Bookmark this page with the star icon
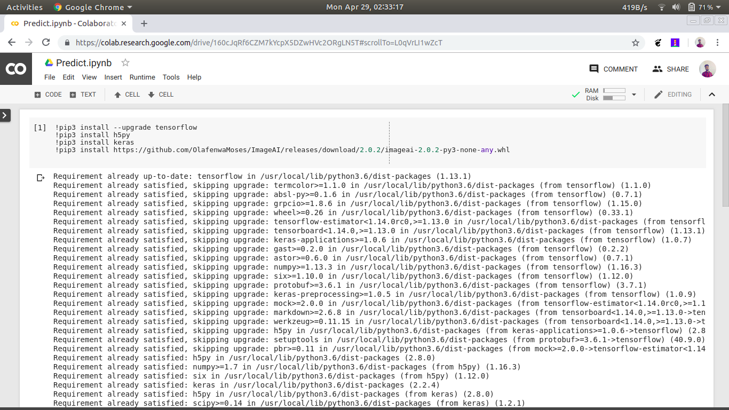Viewport: 729px width, 410px height. (635, 43)
